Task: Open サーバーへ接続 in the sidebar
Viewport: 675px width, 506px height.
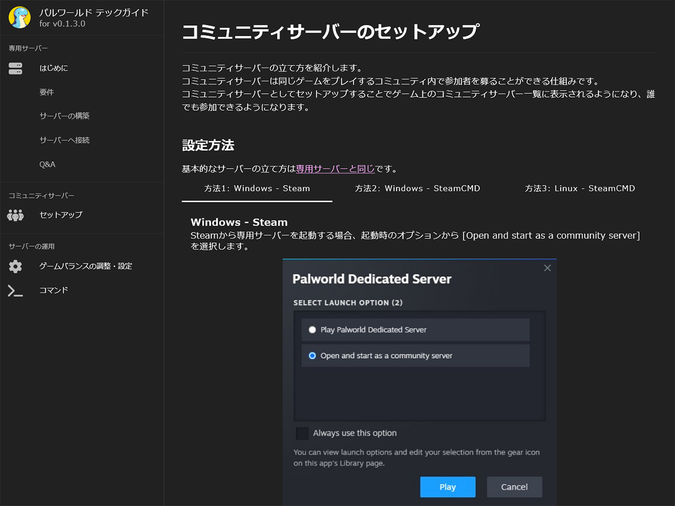Action: [x=64, y=140]
